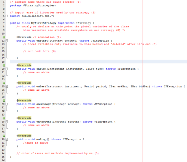Collapse the onAccount method fold marker
The width and height of the screenshot is (187, 162).
7,121
